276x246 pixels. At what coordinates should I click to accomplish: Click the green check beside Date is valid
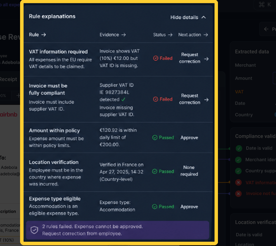click(x=239, y=148)
